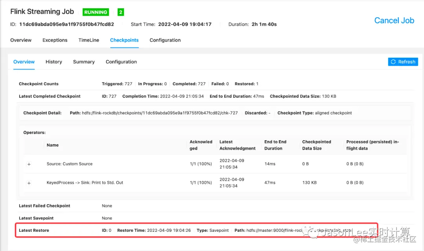Screen dimensions: 424x251
Task: Click the Cancel Job link
Action: [394, 20]
